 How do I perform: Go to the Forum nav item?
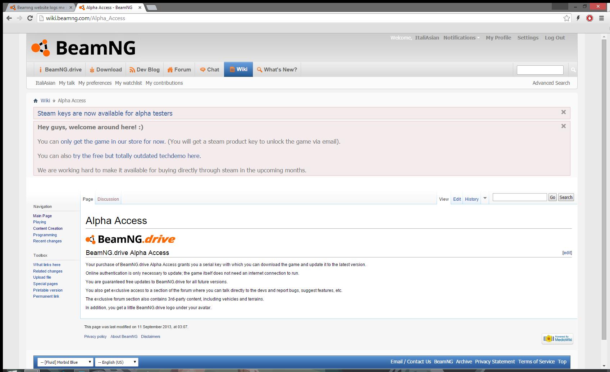click(x=179, y=70)
